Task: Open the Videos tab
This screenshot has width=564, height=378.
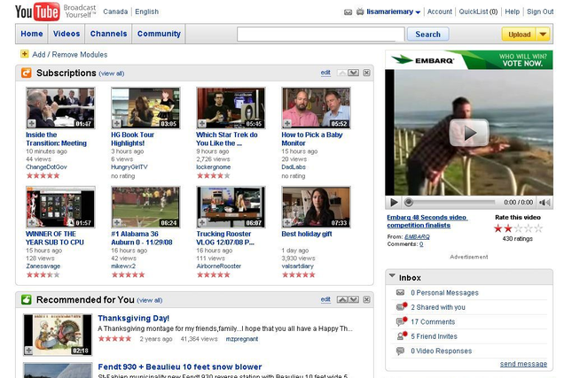Action: pyautogui.click(x=67, y=34)
